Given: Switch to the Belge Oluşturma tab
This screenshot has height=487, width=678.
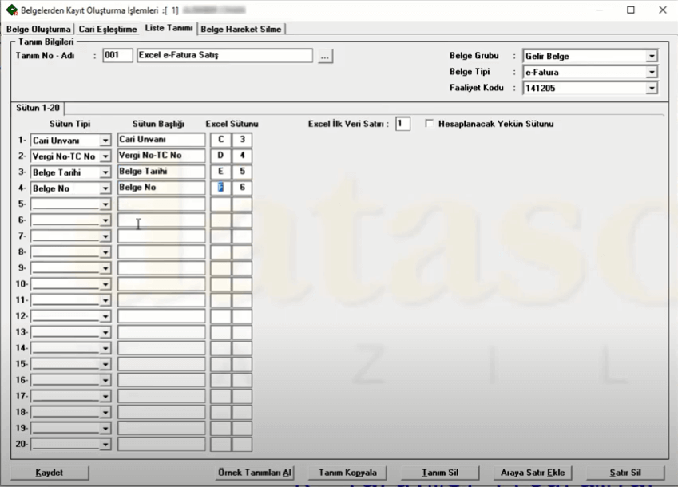Looking at the screenshot, I should coord(39,29).
